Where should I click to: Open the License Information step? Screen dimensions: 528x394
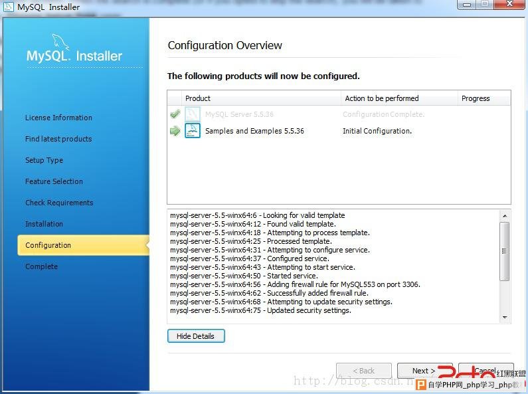(58, 118)
